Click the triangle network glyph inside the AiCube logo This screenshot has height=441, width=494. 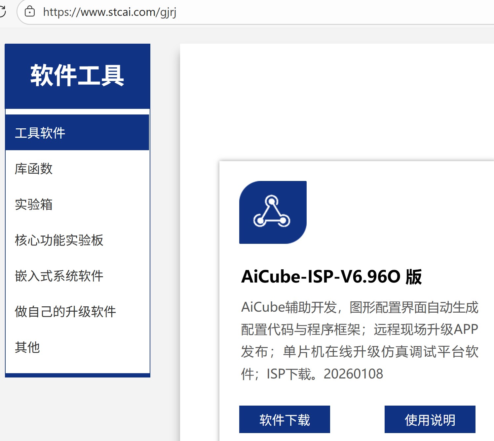(271, 211)
